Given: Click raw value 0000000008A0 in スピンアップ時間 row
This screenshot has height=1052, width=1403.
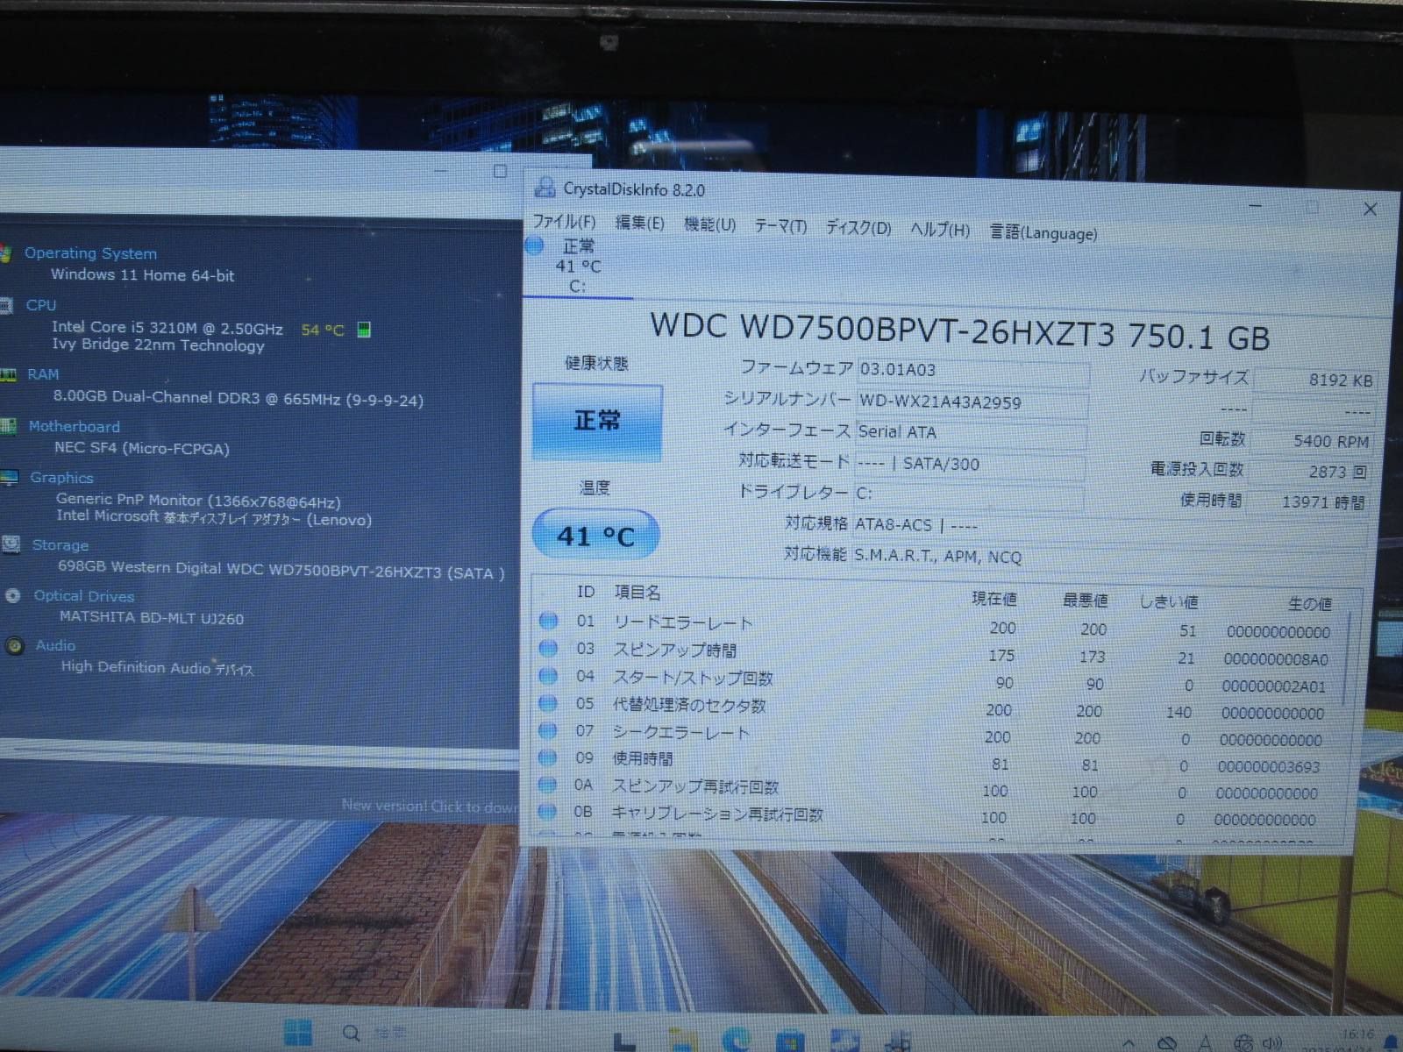Looking at the screenshot, I should point(1276,659).
